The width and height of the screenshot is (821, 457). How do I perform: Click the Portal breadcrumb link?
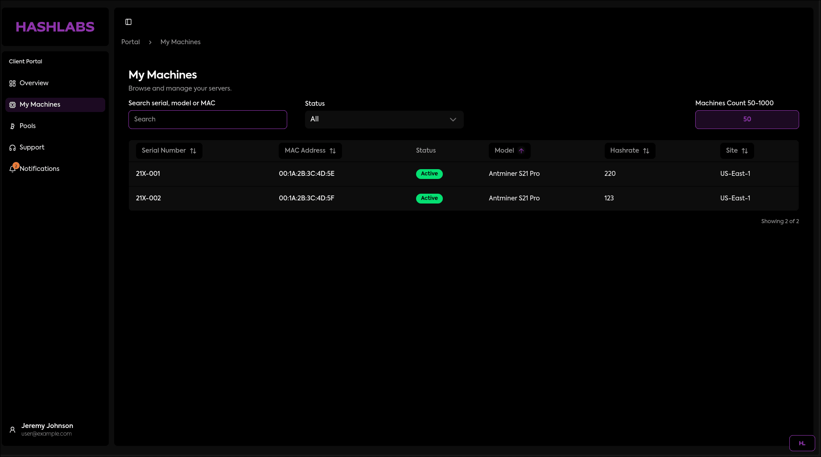point(130,42)
